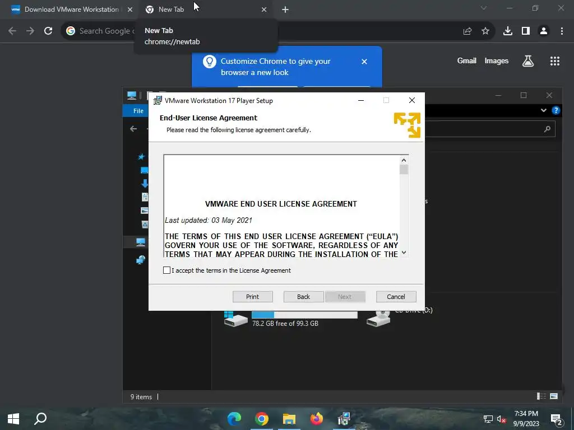Screen dimensions: 574x430
Task: Open the Images link
Action: click(x=497, y=60)
